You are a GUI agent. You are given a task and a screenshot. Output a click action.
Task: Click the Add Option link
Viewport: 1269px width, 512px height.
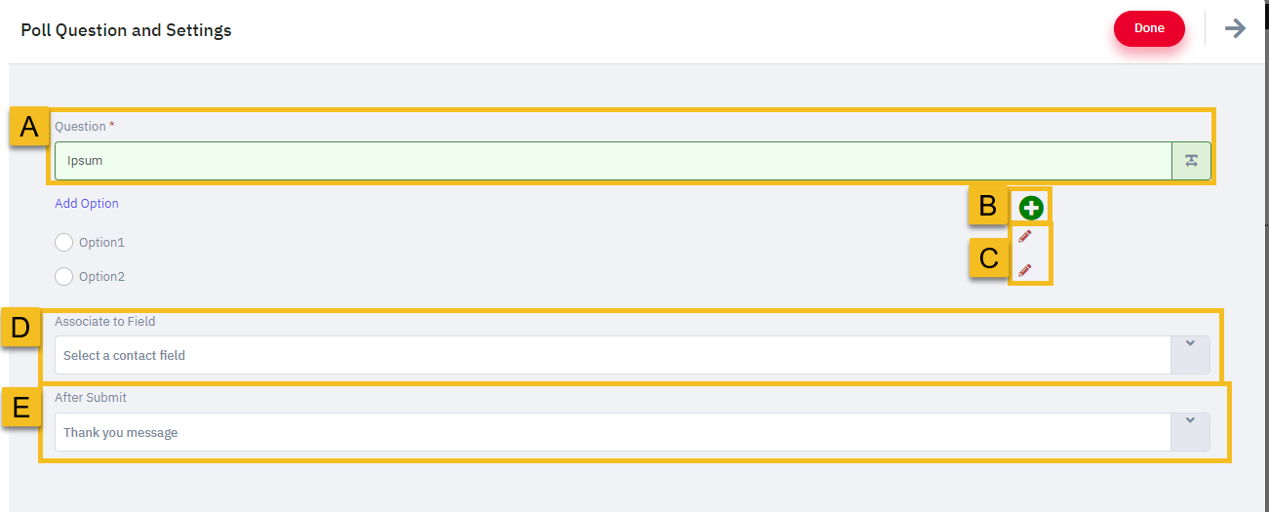87,203
